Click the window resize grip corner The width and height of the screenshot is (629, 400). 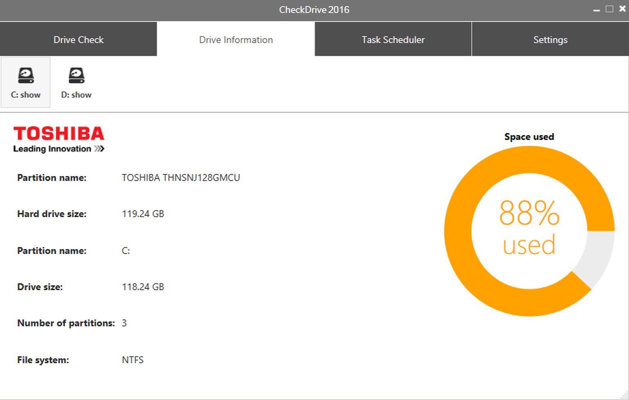[x=625, y=396]
